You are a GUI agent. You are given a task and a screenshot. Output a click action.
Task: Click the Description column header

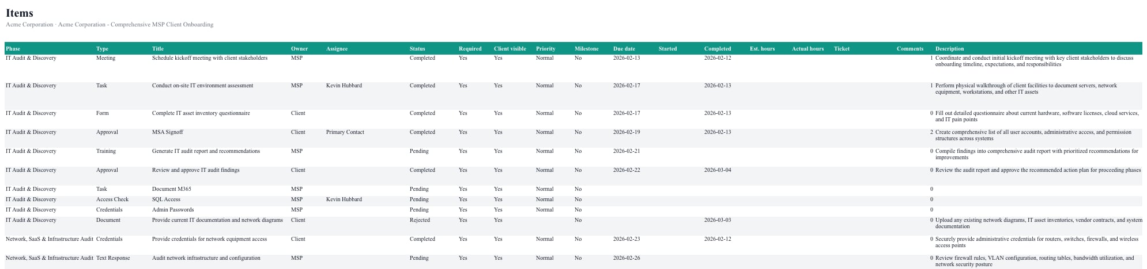[949, 49]
